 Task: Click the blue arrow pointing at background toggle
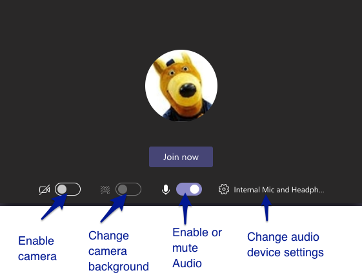pos(114,208)
